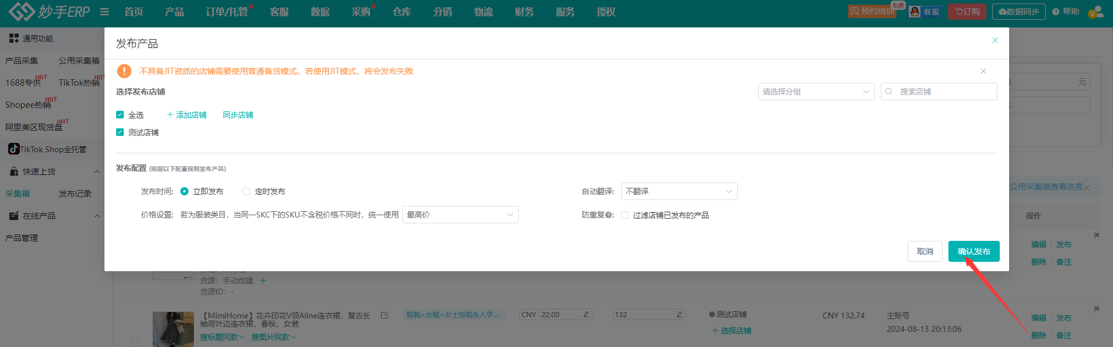Click the 确认发布 confirm button
Viewport: 1113px width, 347px height.
pyautogui.click(x=974, y=251)
